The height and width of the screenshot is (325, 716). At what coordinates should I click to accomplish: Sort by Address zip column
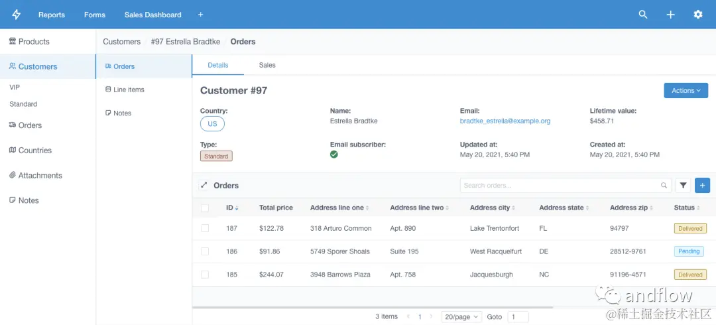(632, 208)
